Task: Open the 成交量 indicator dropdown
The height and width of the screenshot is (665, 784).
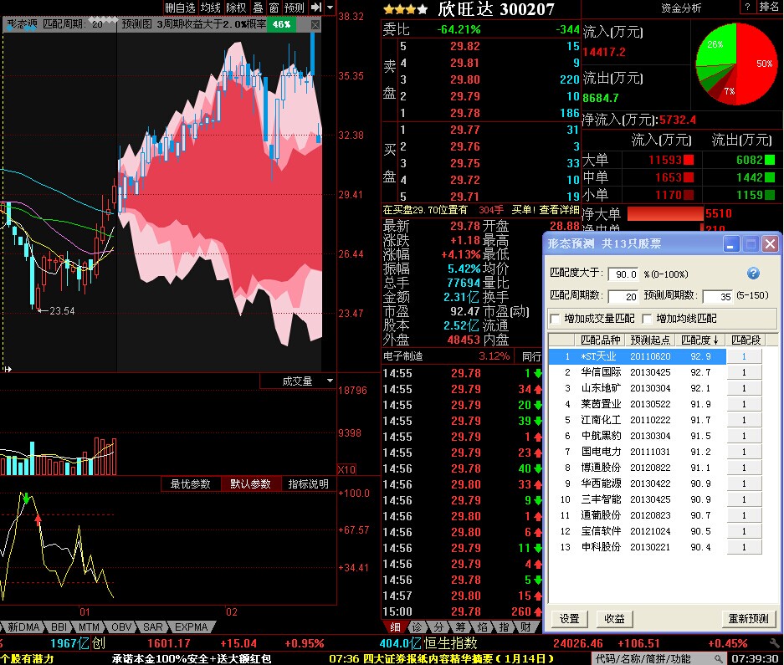Action: click(330, 381)
